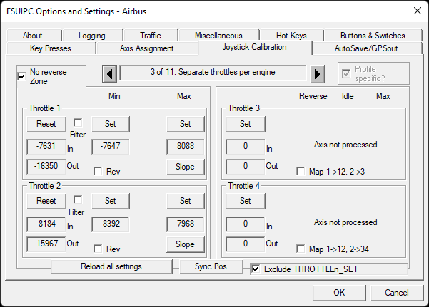Click Throttle 1 Max value 8088
This screenshot has width=429, height=307.
[185, 147]
